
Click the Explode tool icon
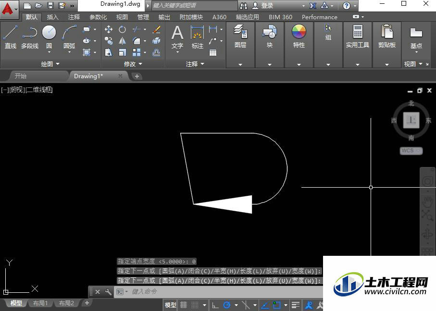[x=157, y=41]
